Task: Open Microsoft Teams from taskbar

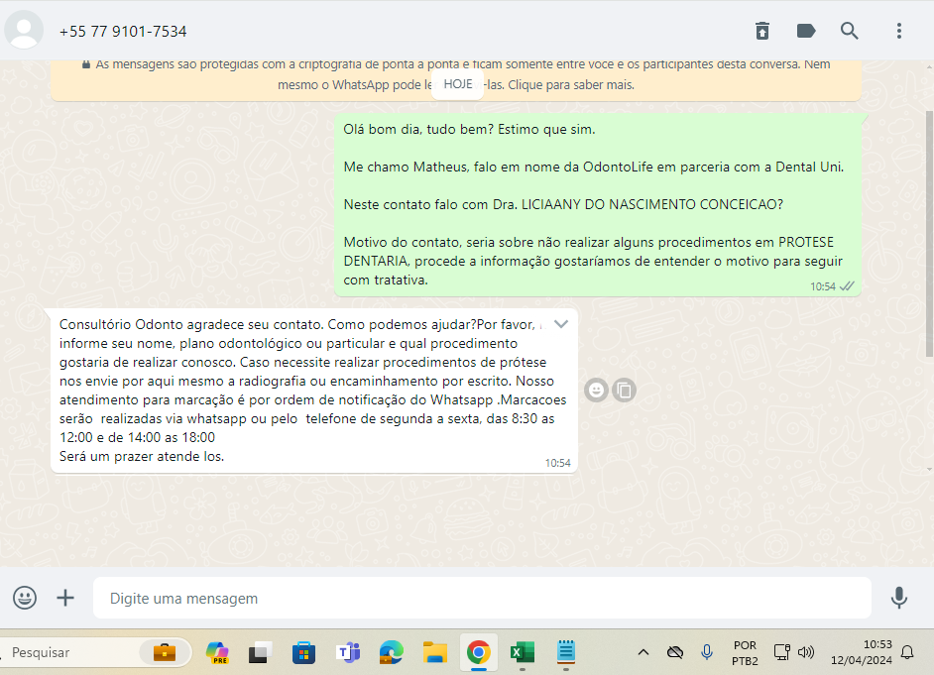Action: (x=348, y=652)
